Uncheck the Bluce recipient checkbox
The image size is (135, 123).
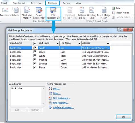[35, 68]
